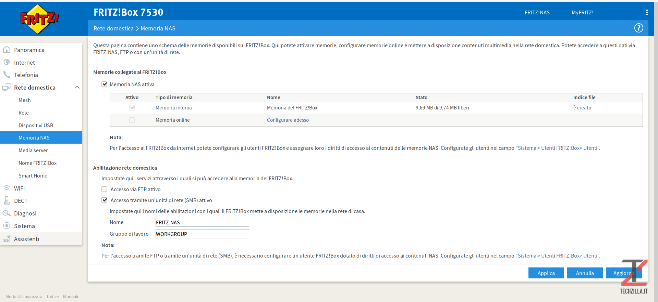Click into the Nome field FRITZ.NAS

[202, 222]
